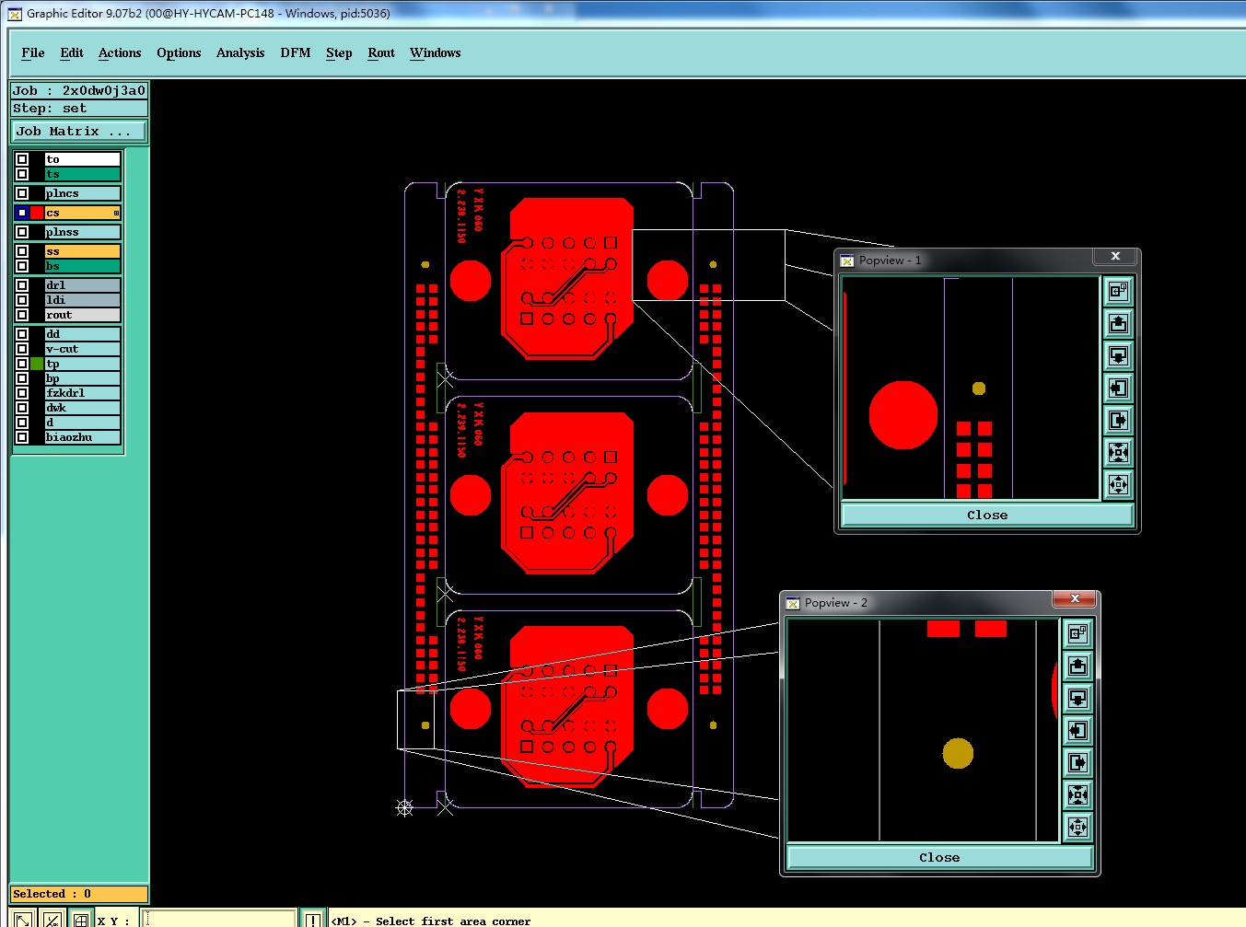
Task: Click the red color swatch of cs layer
Action: tap(37, 213)
